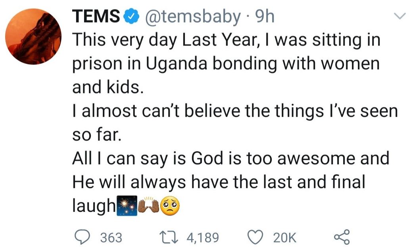Screen dimensions: 411x251
Task: Click the 20K likes count
Action: [284, 238]
